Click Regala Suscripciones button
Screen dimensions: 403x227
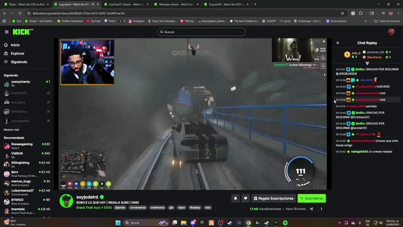pos(274,198)
